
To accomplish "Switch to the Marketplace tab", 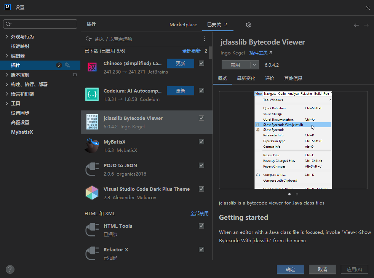I will (x=183, y=24).
